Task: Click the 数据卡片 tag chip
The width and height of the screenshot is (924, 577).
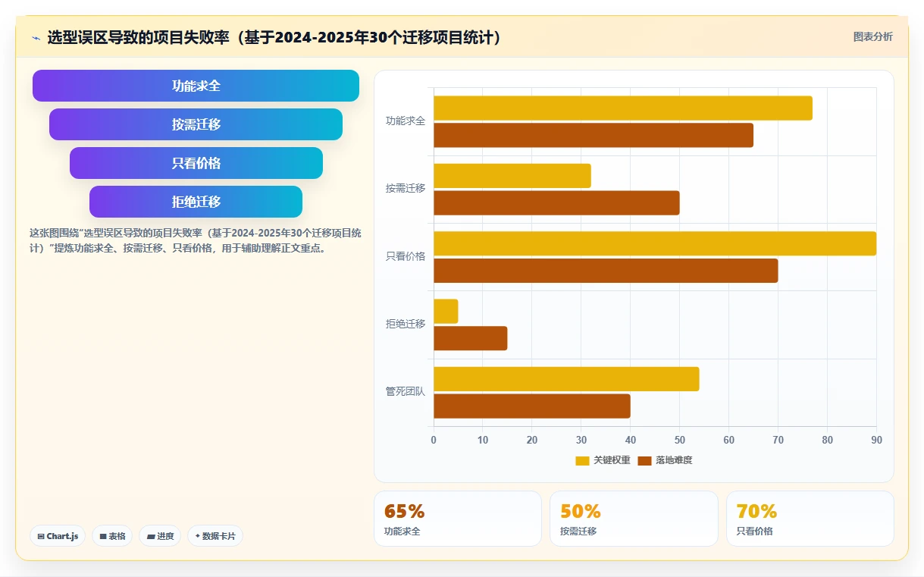Action: point(215,536)
